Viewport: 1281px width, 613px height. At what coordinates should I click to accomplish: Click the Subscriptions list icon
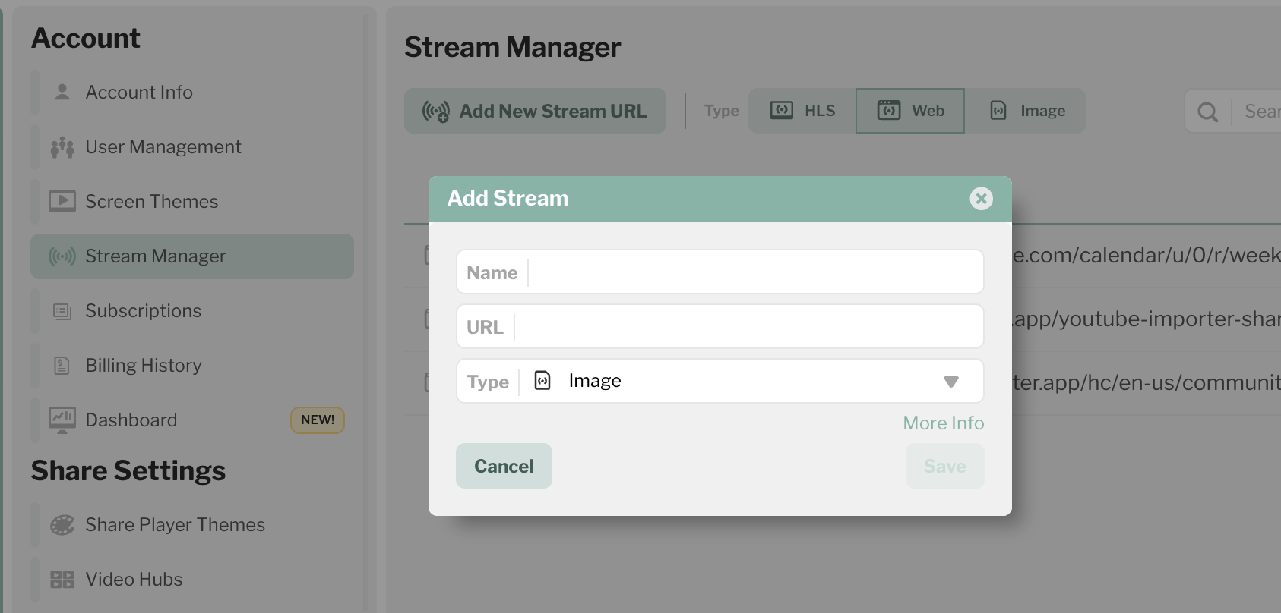[62, 311]
